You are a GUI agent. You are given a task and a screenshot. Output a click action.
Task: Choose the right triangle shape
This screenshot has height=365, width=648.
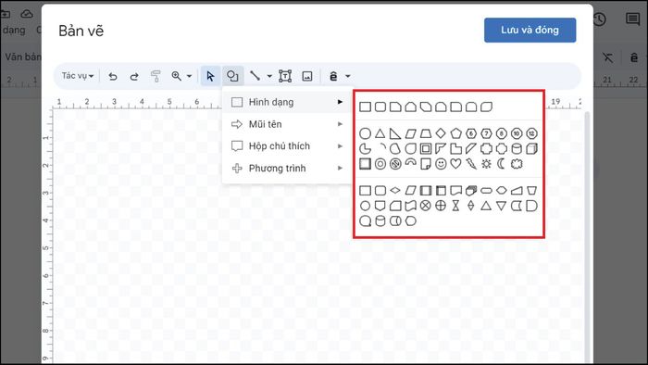click(x=395, y=133)
